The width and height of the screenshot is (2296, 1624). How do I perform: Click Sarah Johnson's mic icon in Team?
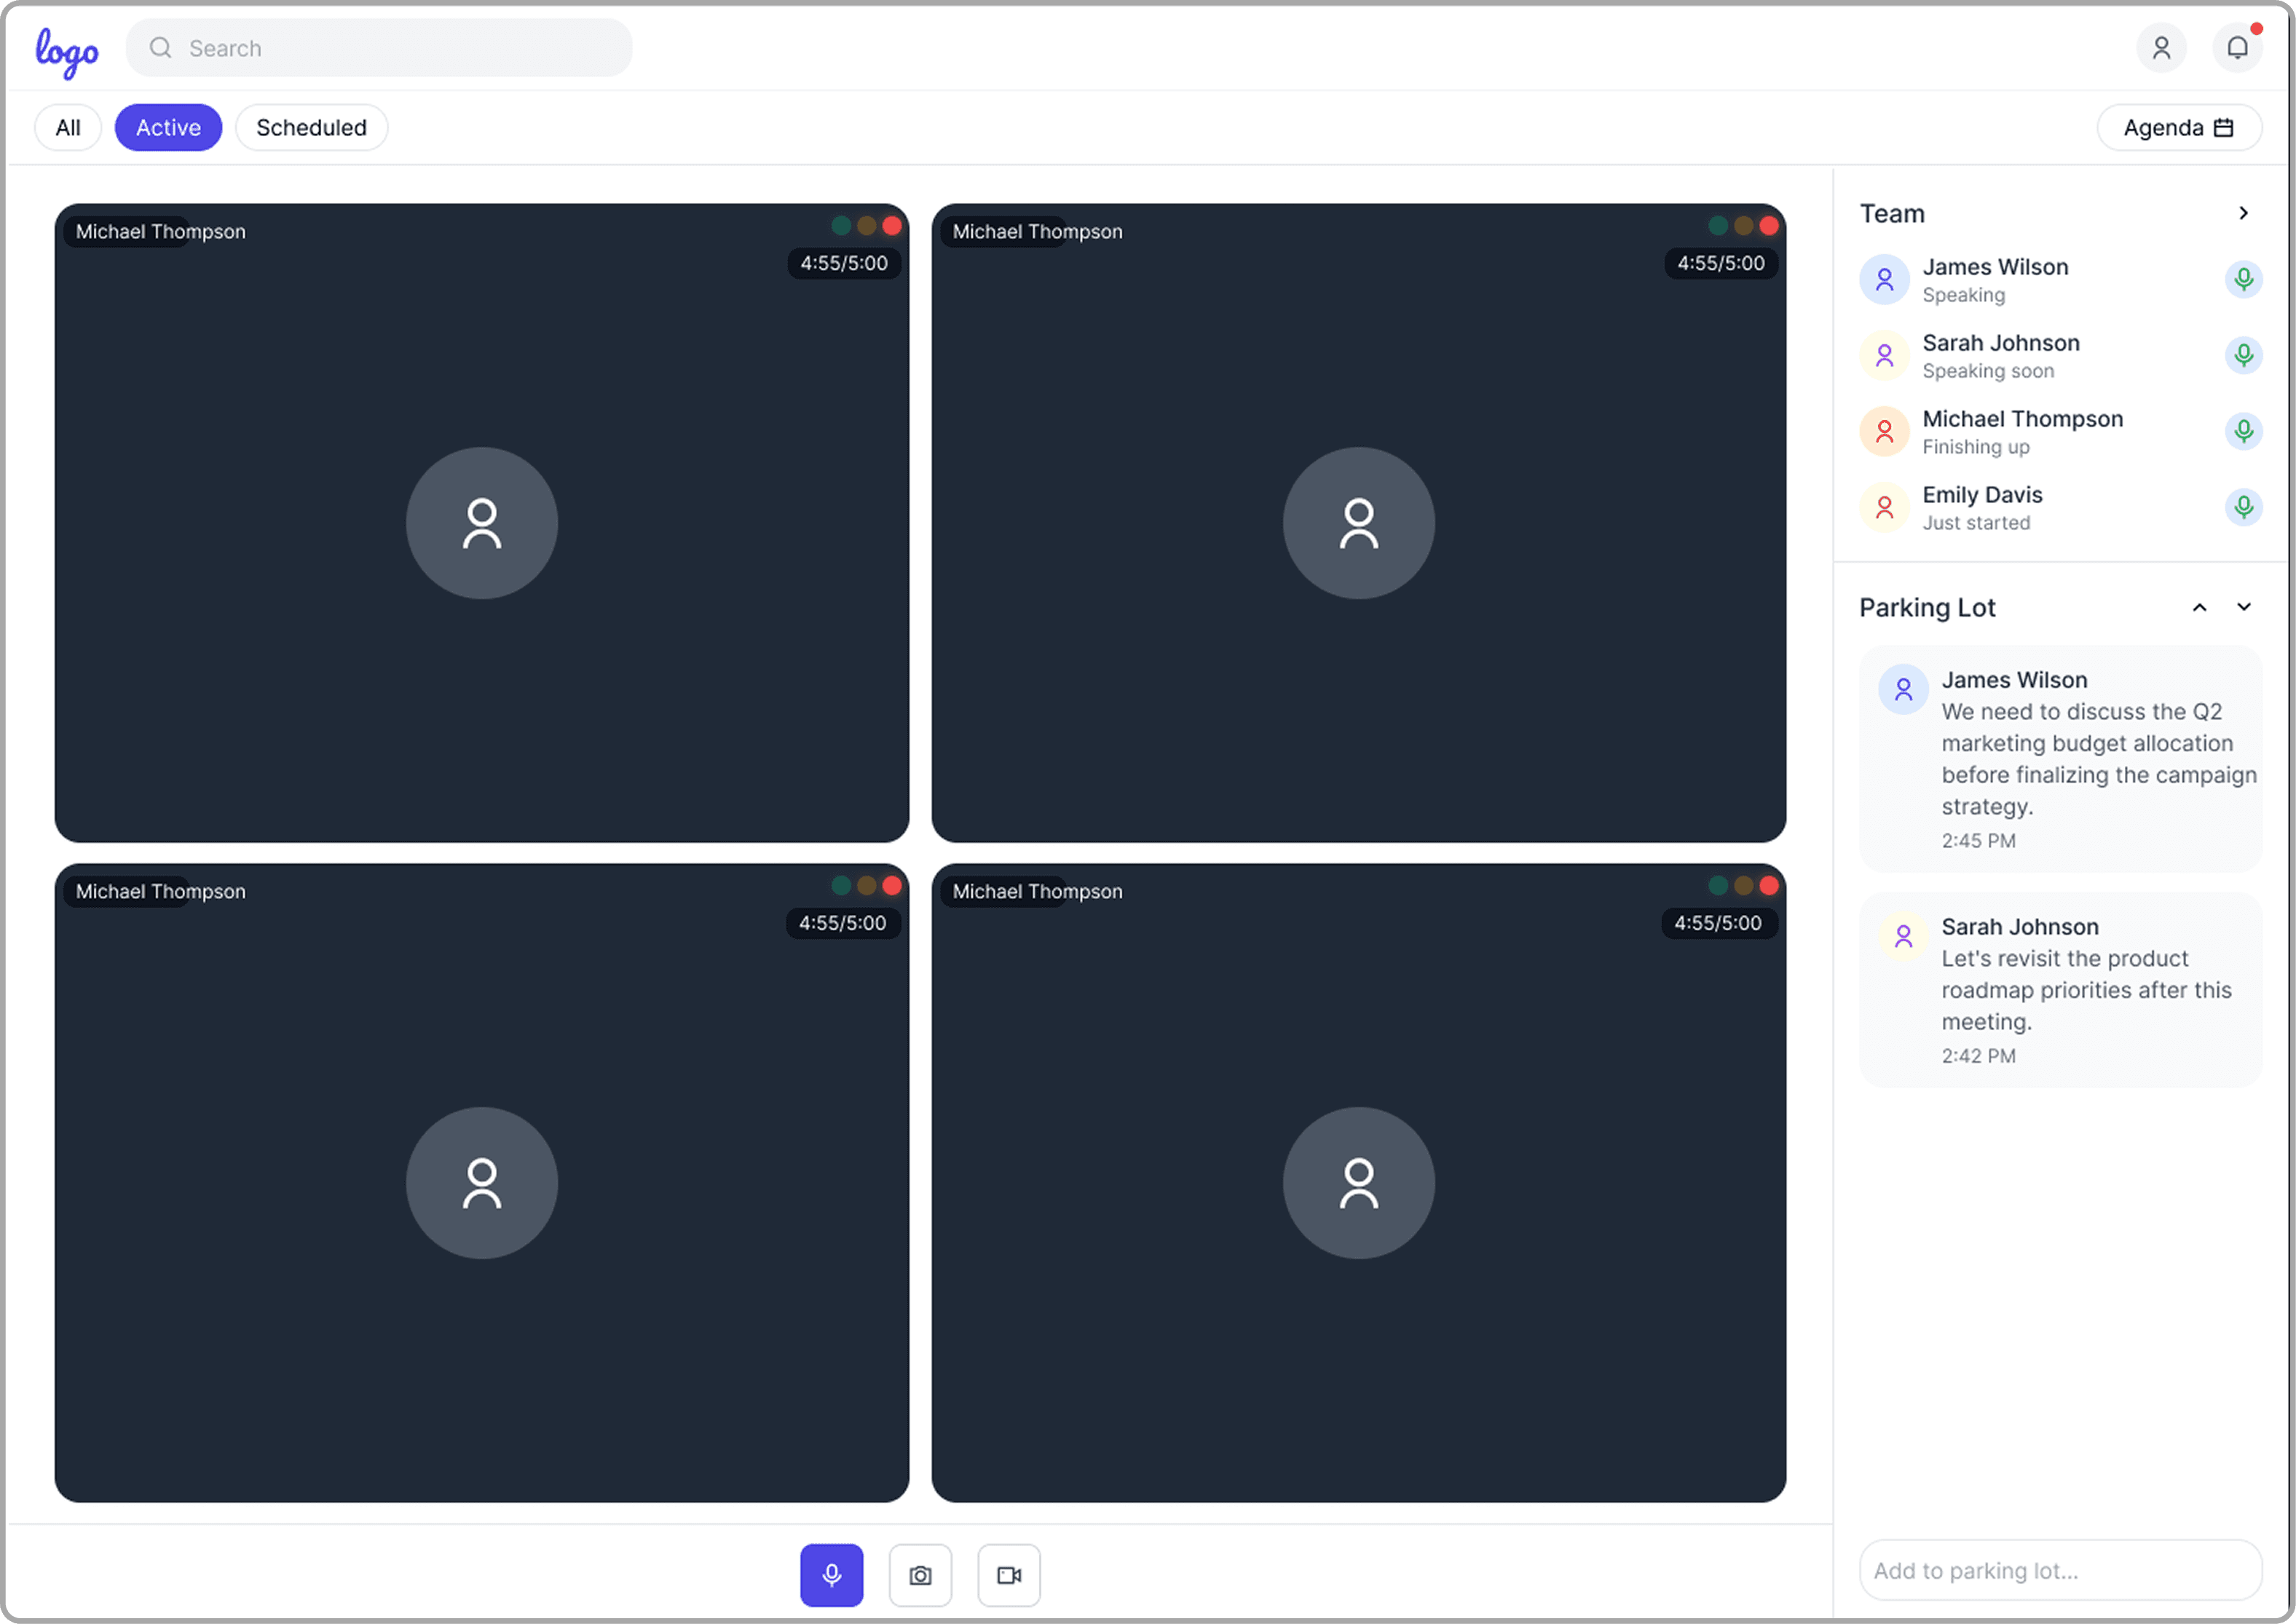click(2243, 355)
